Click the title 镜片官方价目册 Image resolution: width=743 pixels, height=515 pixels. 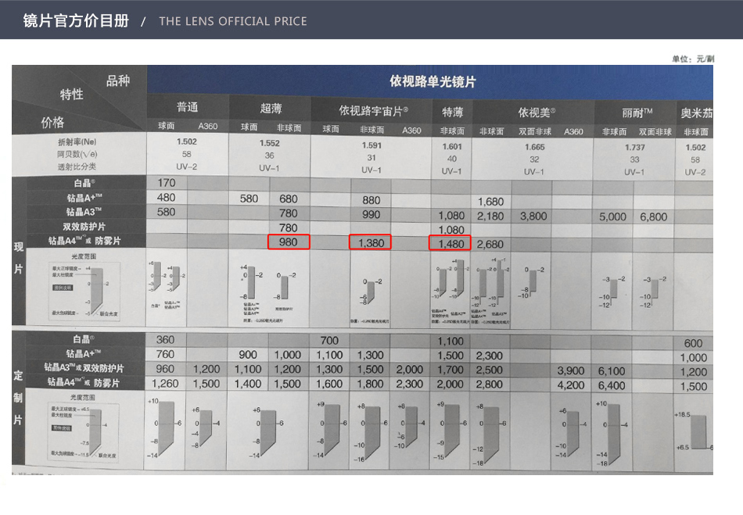[x=76, y=21]
